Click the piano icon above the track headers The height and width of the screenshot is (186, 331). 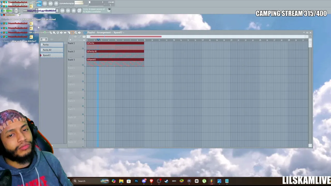pos(84,37)
